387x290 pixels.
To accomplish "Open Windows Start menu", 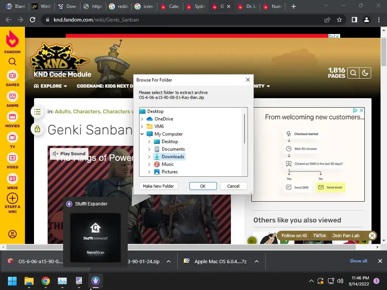I will 12,281.
